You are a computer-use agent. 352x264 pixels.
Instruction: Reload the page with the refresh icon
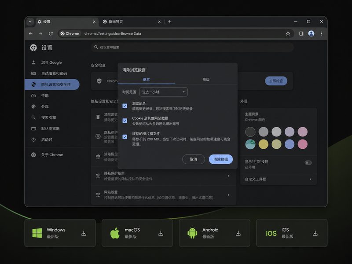51,33
